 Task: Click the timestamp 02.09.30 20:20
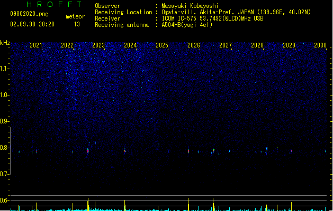pos(32,24)
